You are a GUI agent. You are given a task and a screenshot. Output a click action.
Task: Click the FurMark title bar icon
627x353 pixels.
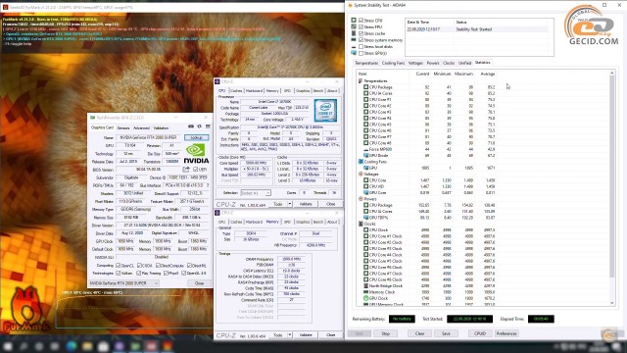pyautogui.click(x=5, y=7)
